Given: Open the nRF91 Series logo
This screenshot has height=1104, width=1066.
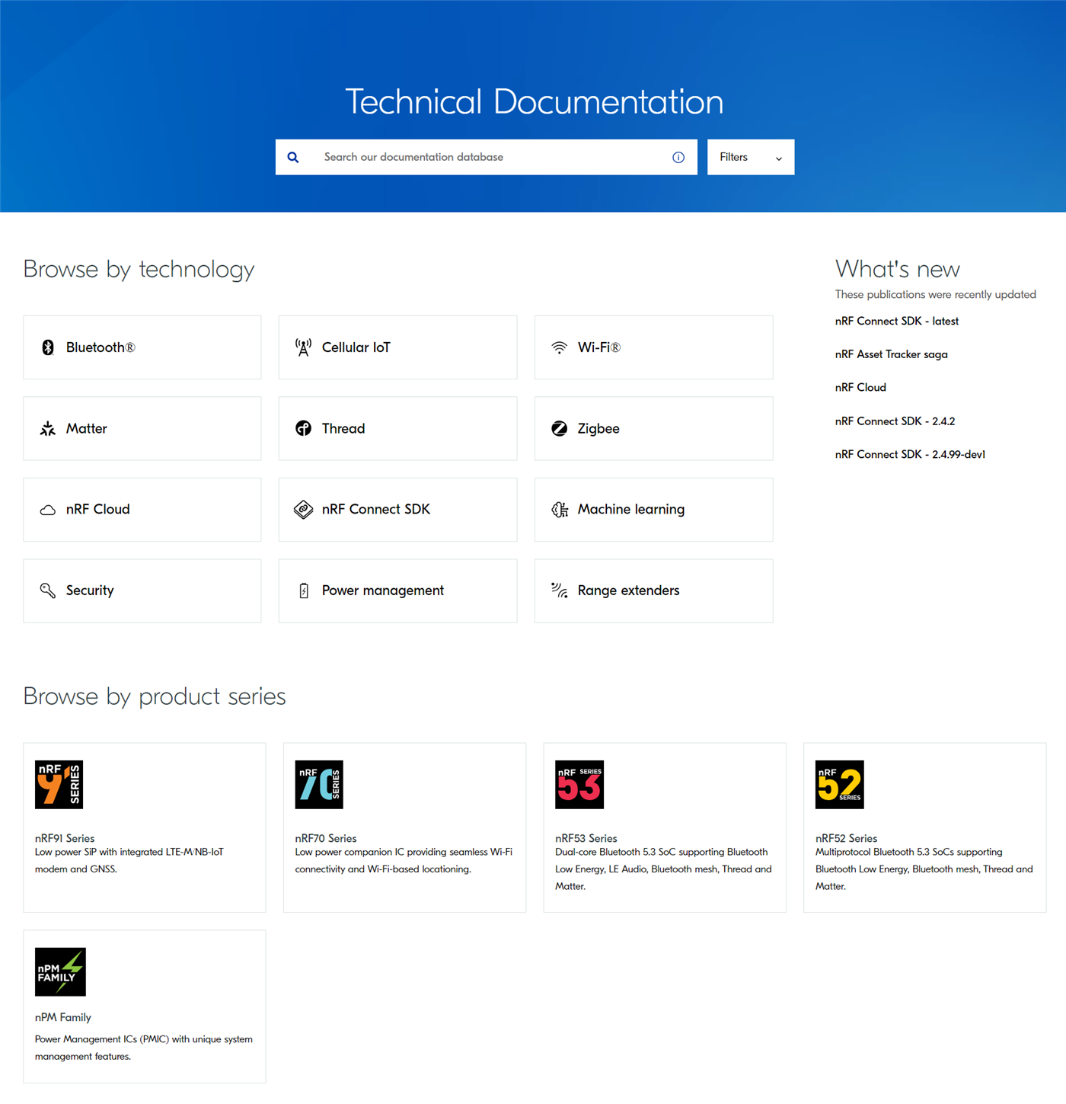Looking at the screenshot, I should (59, 785).
